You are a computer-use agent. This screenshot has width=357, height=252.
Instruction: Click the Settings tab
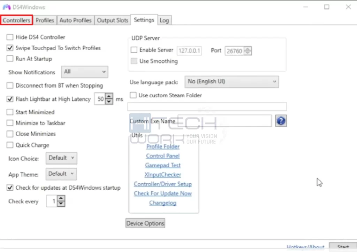click(x=144, y=20)
